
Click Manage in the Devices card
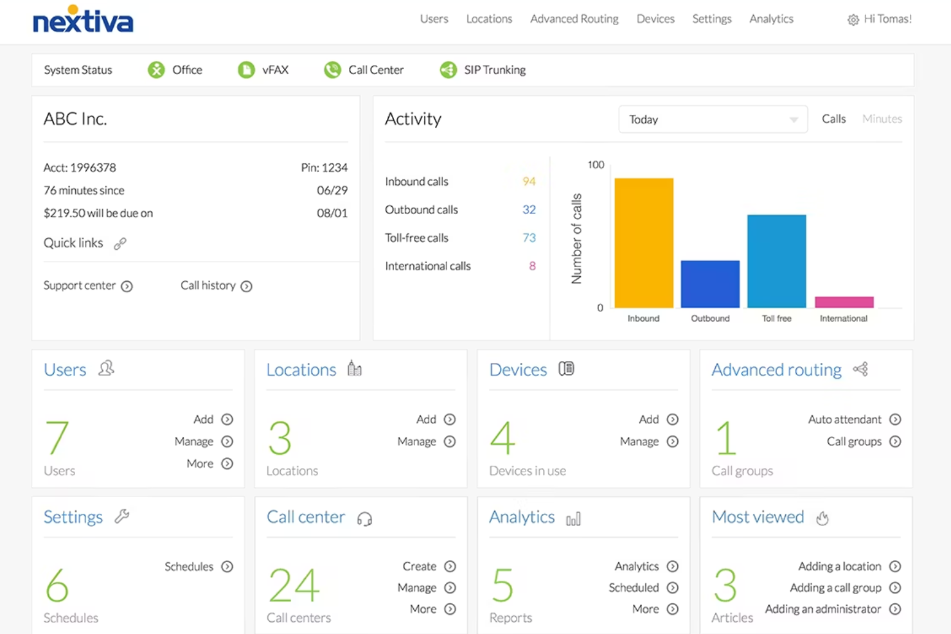pos(639,441)
